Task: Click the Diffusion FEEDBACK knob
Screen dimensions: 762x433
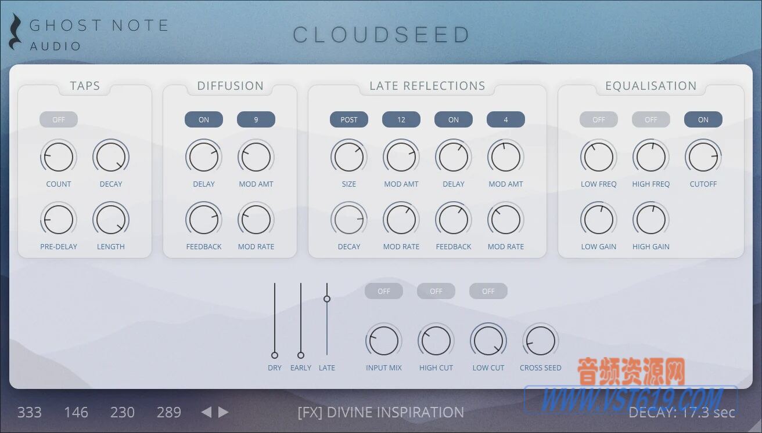Action: pos(204,220)
